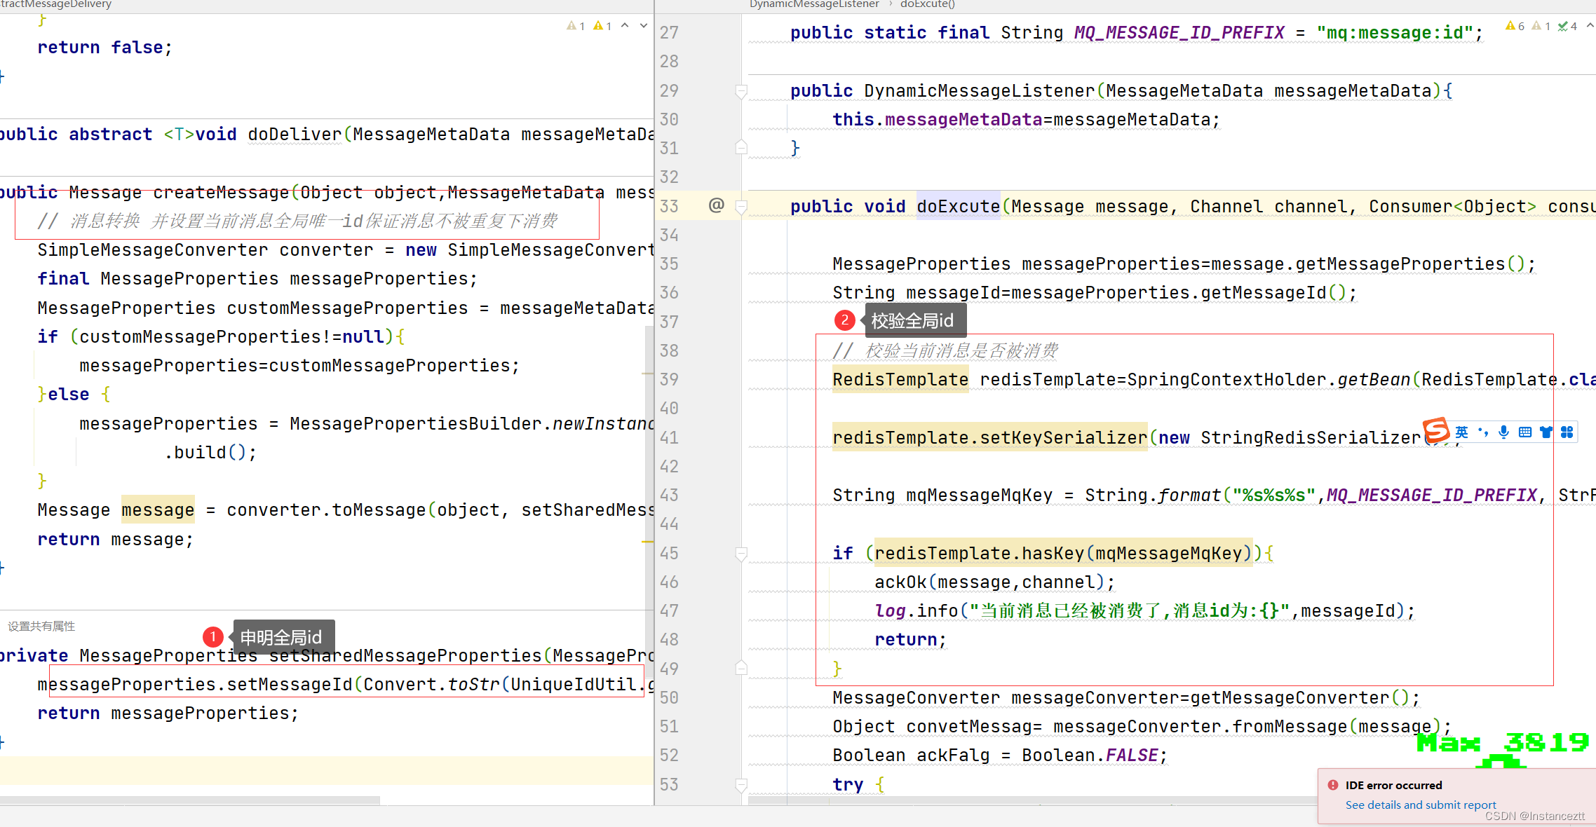Screen dimensions: 1596x827
Task: Open 'See details and submit report' link
Action: coord(1421,805)
